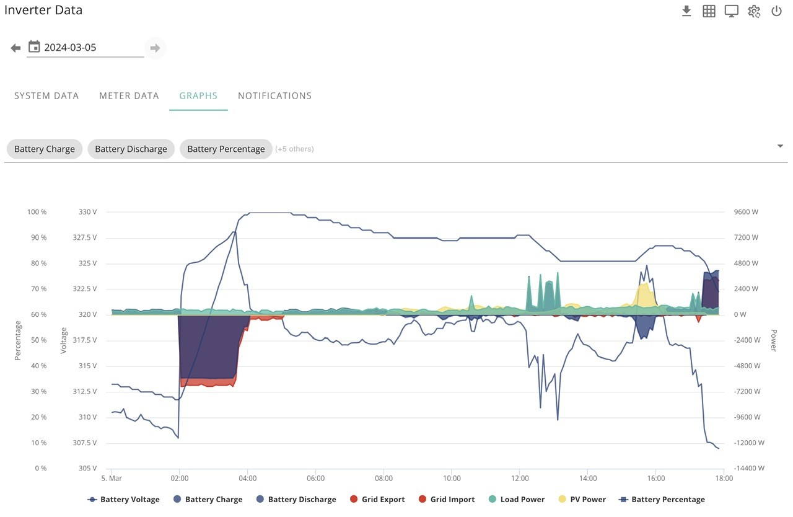This screenshot has height=517, width=793.
Task: Click the power logout icon
Action: (x=776, y=11)
